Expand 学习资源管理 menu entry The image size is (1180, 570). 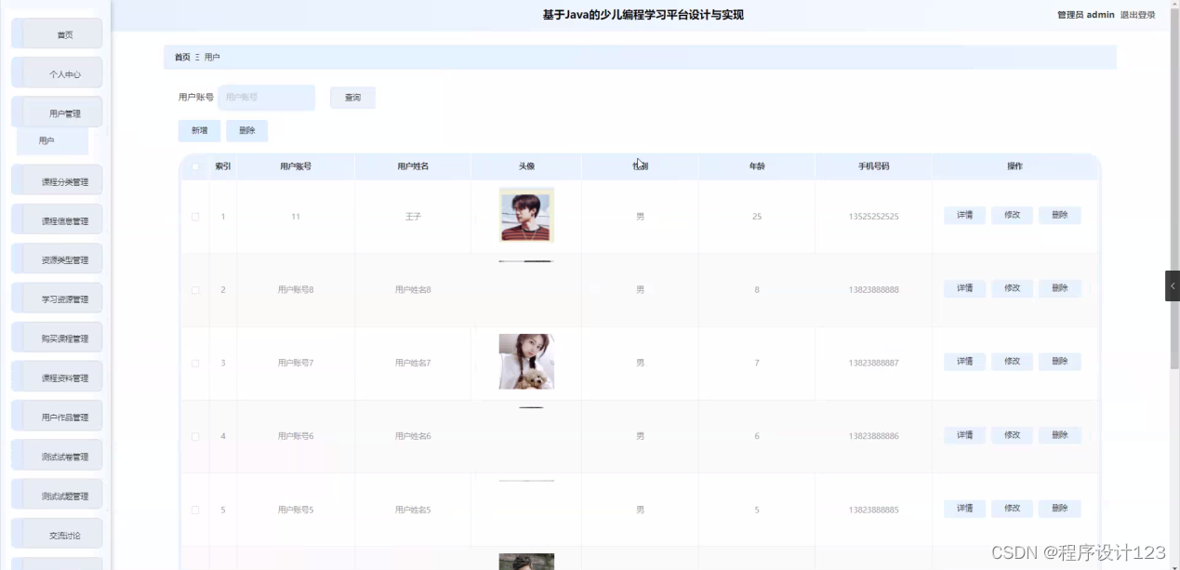[x=57, y=298]
